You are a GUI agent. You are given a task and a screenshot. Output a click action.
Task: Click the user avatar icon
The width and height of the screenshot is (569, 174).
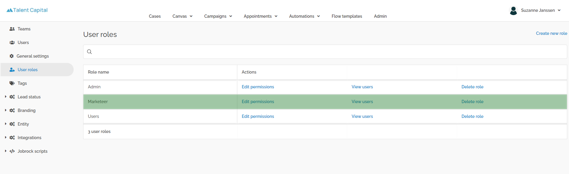pyautogui.click(x=513, y=11)
